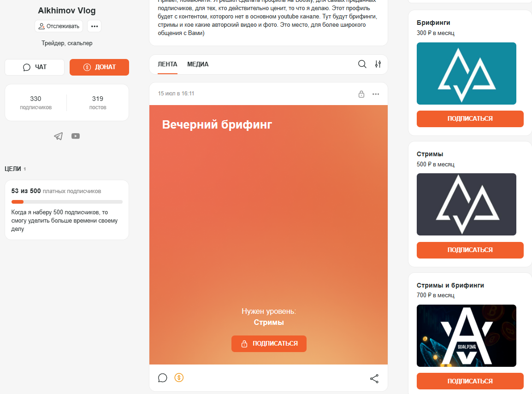Click the orange ДОНАТ button

pos(100,67)
